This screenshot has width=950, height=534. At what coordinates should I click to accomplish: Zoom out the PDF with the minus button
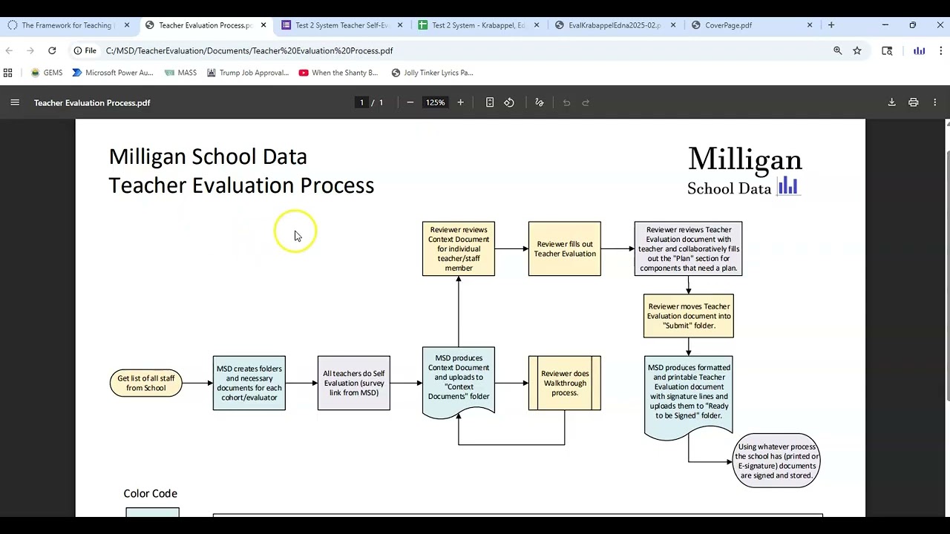410,102
